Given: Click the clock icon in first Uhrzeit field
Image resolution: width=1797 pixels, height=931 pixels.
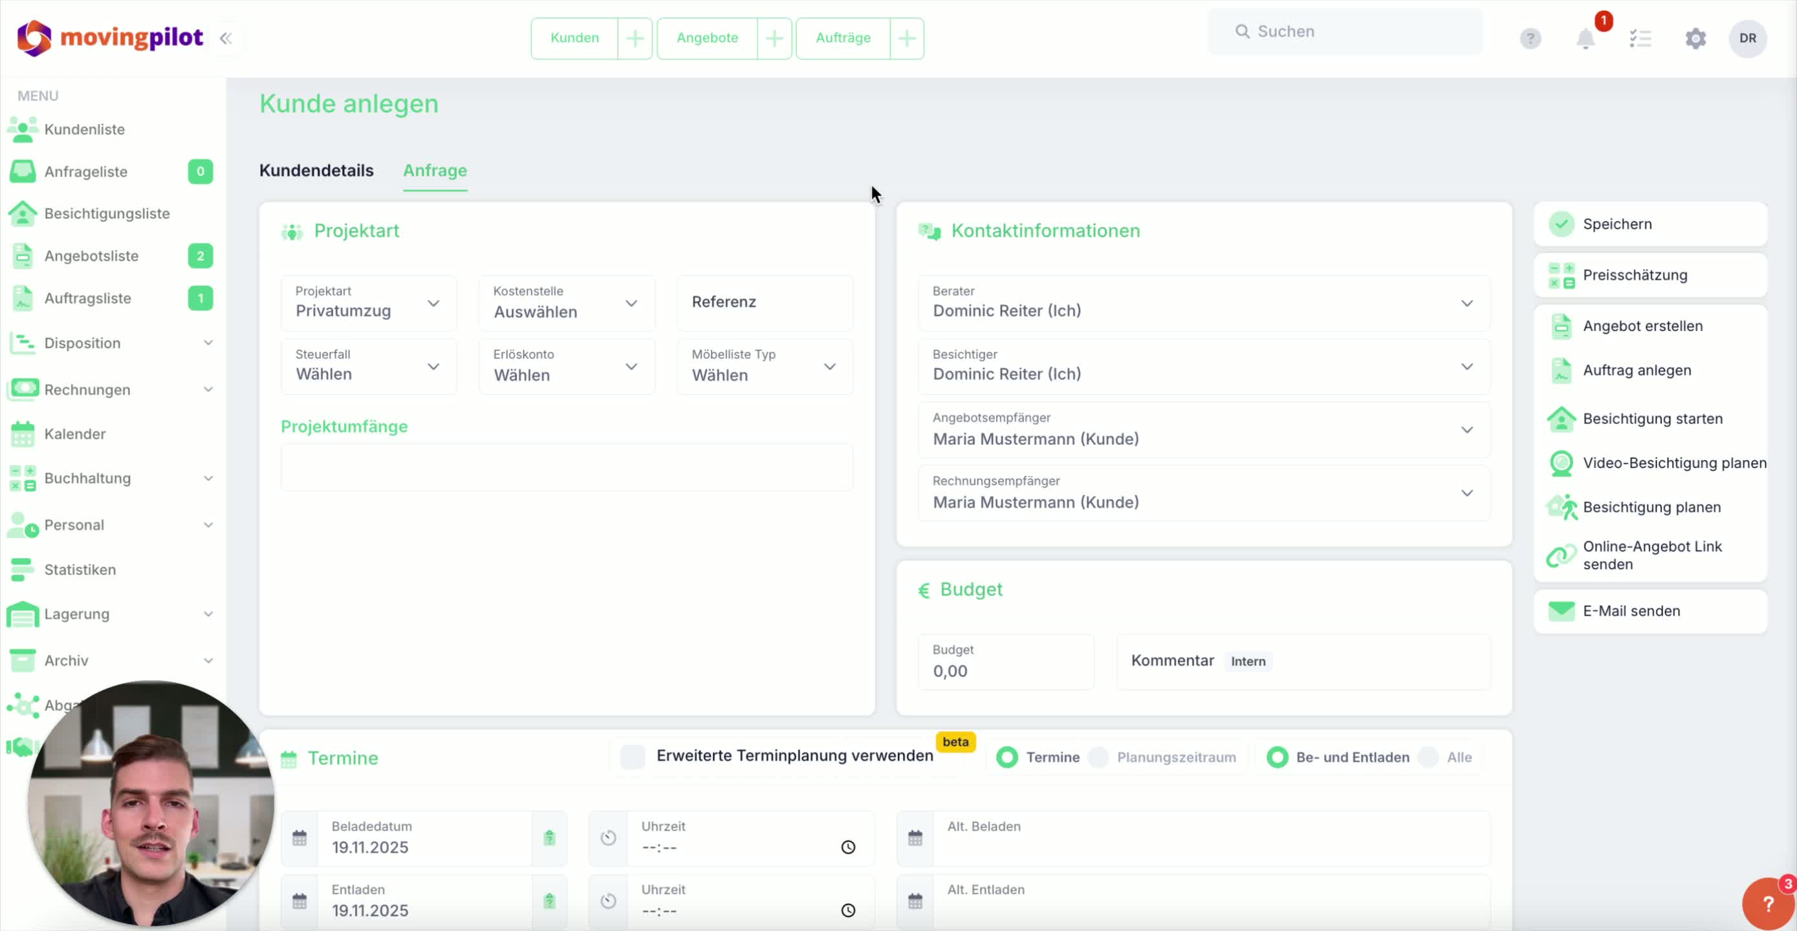Looking at the screenshot, I should click(848, 848).
